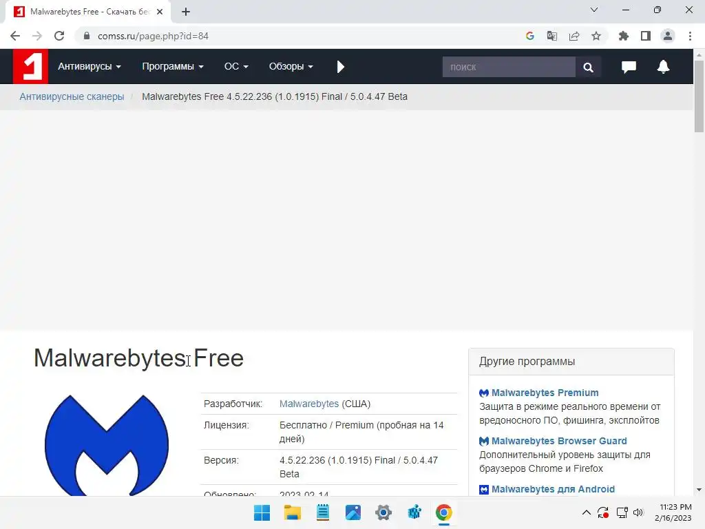Click the page vertical scrollbar thumb

point(699,95)
